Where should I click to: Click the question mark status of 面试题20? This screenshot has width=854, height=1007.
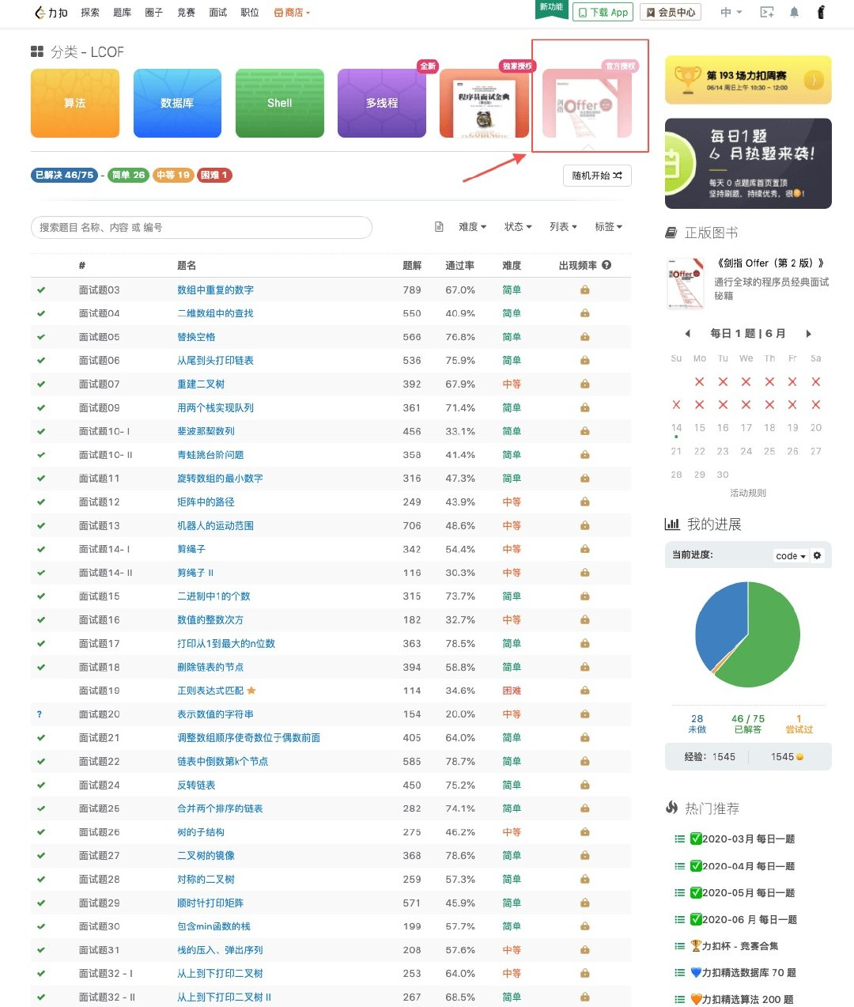click(x=40, y=714)
